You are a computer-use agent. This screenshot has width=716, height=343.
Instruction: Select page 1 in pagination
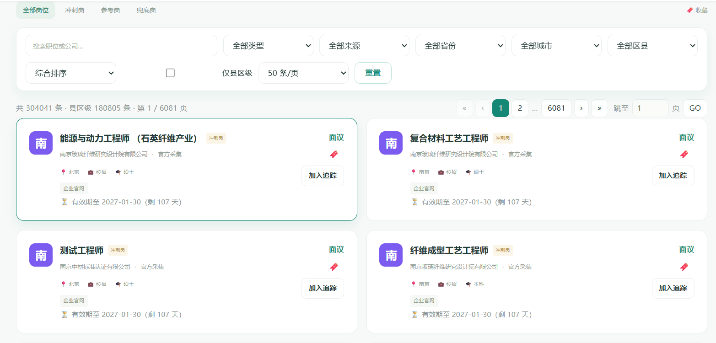pos(501,108)
